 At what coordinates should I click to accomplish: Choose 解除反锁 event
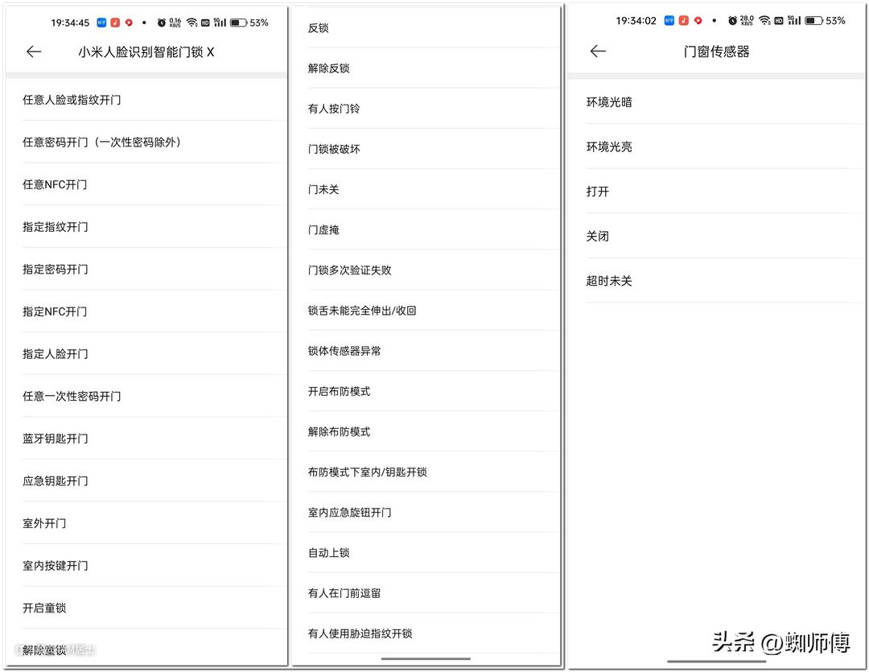pos(426,68)
